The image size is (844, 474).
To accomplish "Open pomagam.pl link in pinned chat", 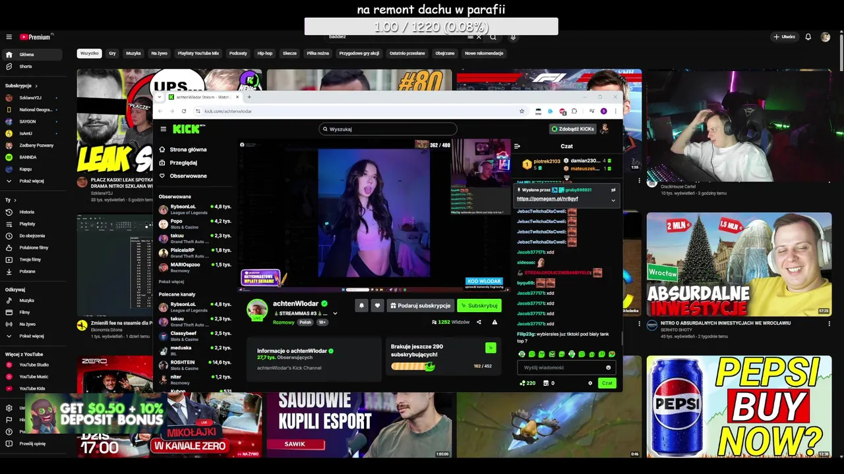I will [547, 198].
